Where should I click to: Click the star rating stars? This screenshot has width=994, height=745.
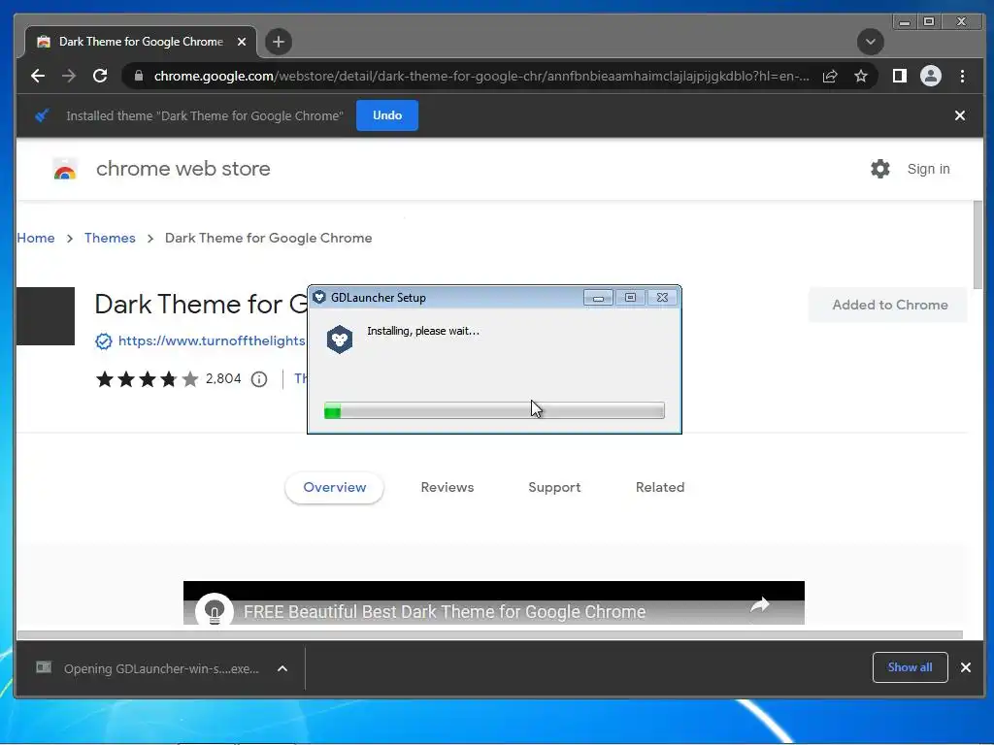148,379
